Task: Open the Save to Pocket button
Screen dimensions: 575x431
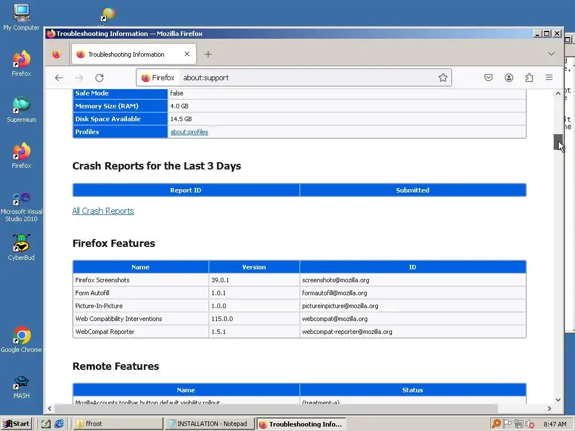Action: click(488, 77)
